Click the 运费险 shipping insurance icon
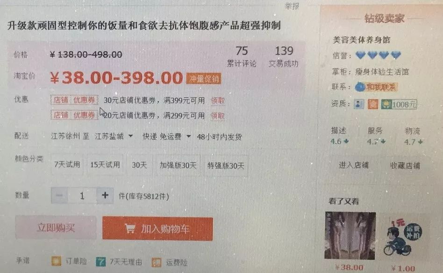443x273 pixels. pos(156,262)
